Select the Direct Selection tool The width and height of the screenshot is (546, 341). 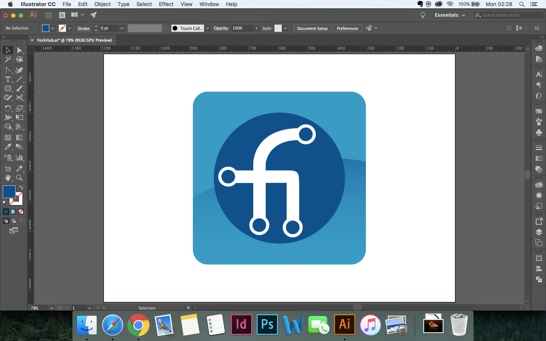[x=19, y=50]
